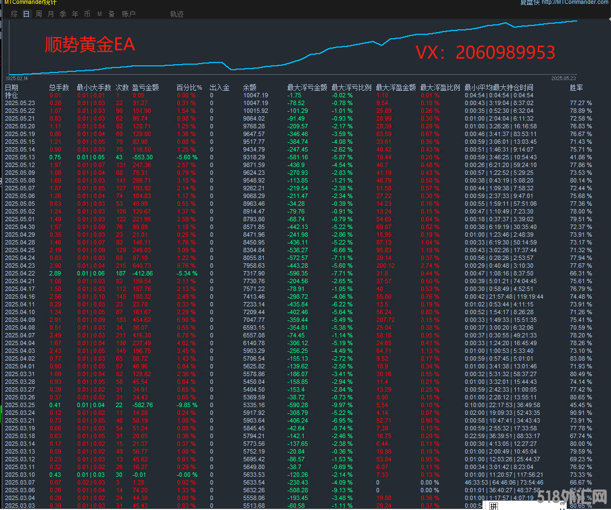Select the 2025.03.25 row date cell
The height and width of the screenshot is (510, 611).
click(x=20, y=405)
